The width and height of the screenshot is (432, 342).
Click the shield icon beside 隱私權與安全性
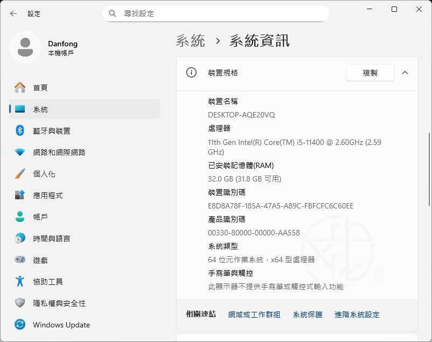(x=20, y=303)
